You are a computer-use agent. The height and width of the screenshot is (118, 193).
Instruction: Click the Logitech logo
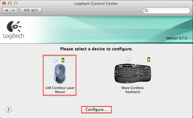tap(14, 30)
